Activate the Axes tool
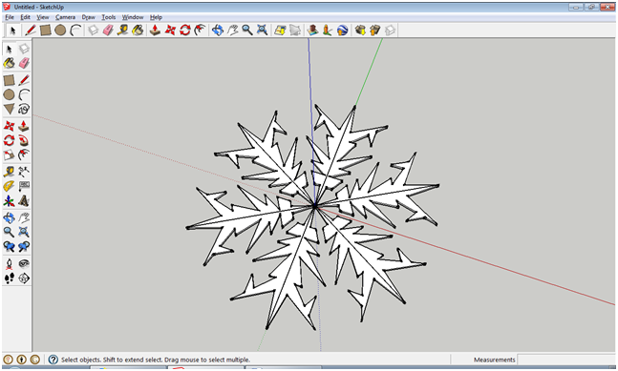Screen dimensions: 618x371 point(9,201)
